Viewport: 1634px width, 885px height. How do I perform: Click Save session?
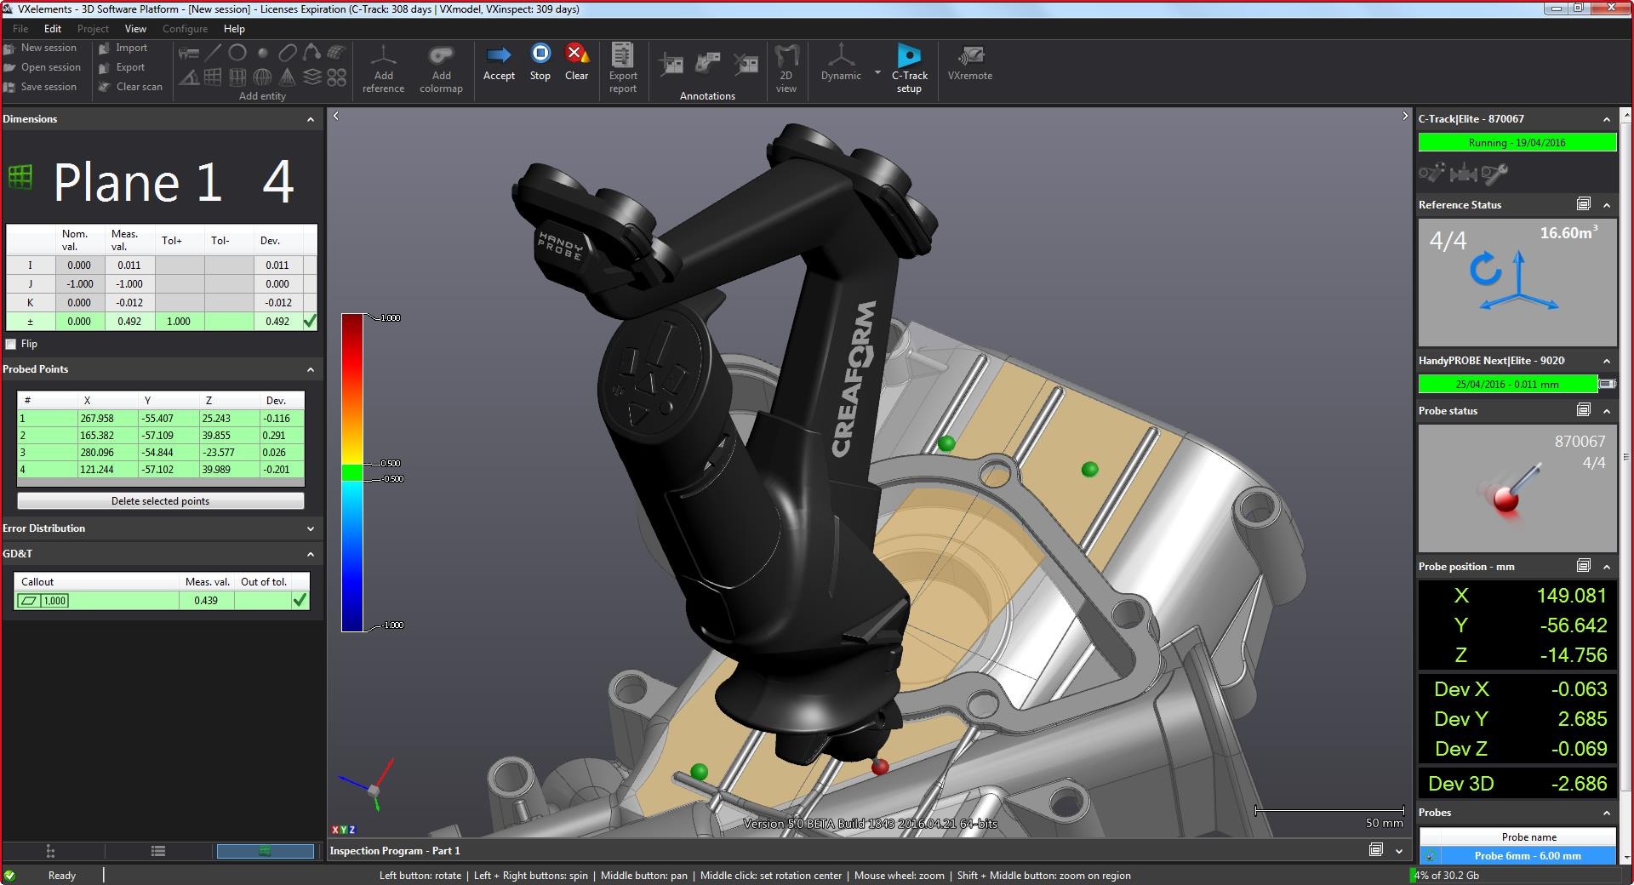click(x=41, y=87)
